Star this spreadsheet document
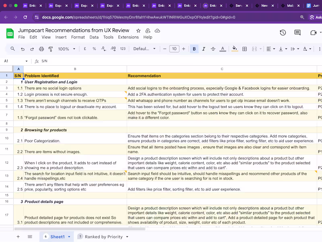 [138, 31]
